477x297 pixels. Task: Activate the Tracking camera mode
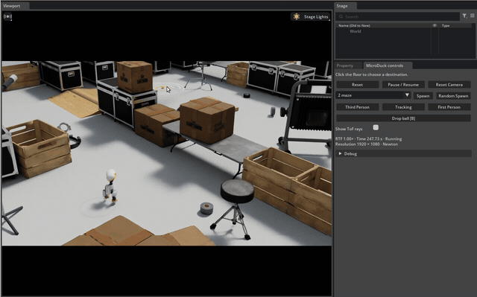pyautogui.click(x=403, y=107)
